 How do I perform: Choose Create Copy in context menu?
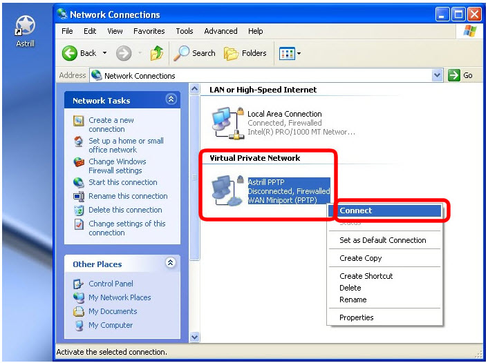point(385,258)
